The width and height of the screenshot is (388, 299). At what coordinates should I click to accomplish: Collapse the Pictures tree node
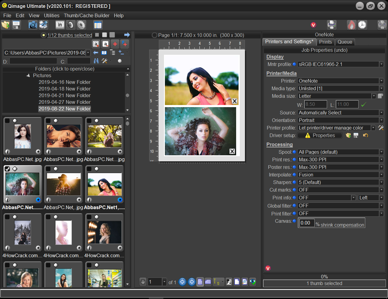pos(28,75)
